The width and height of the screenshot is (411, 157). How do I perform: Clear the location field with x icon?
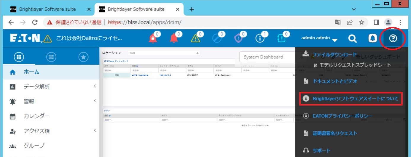point(197,53)
